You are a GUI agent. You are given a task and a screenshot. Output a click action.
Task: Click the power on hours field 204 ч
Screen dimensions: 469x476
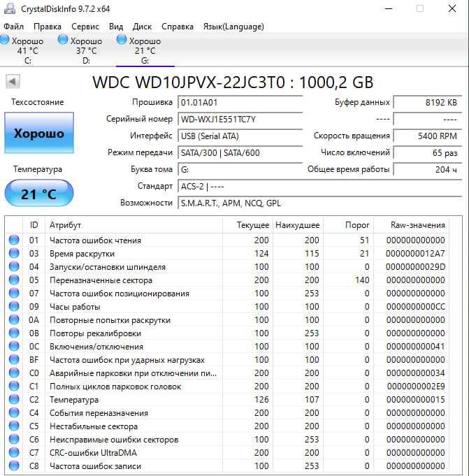[x=428, y=169]
